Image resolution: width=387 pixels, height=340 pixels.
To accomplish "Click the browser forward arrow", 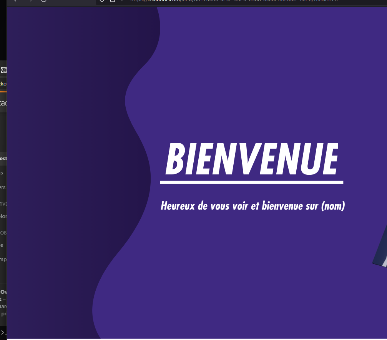I will tap(31, 1).
